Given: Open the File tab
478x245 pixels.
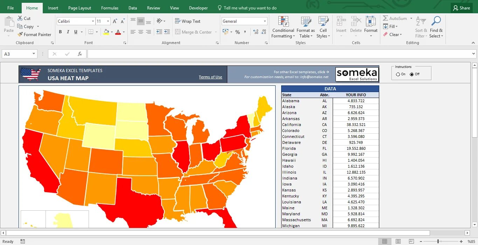Looking at the screenshot, I should [11, 8].
